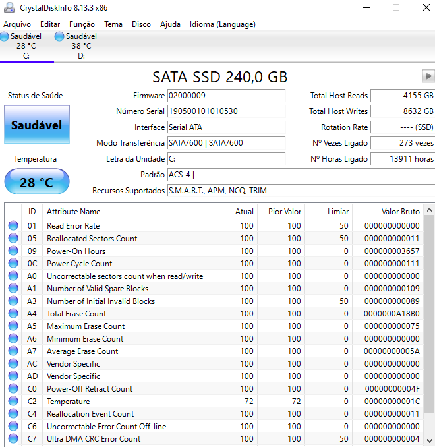The height and width of the screenshot is (447, 435).
Task: Open the Arquivo menu
Action: 17,24
